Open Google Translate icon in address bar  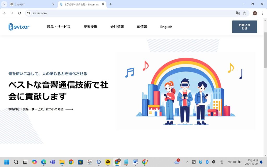pyautogui.click(x=238, y=13)
